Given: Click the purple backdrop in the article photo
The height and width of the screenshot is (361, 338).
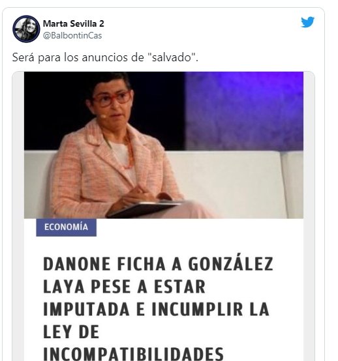Looking at the screenshot, I should tap(244, 111).
